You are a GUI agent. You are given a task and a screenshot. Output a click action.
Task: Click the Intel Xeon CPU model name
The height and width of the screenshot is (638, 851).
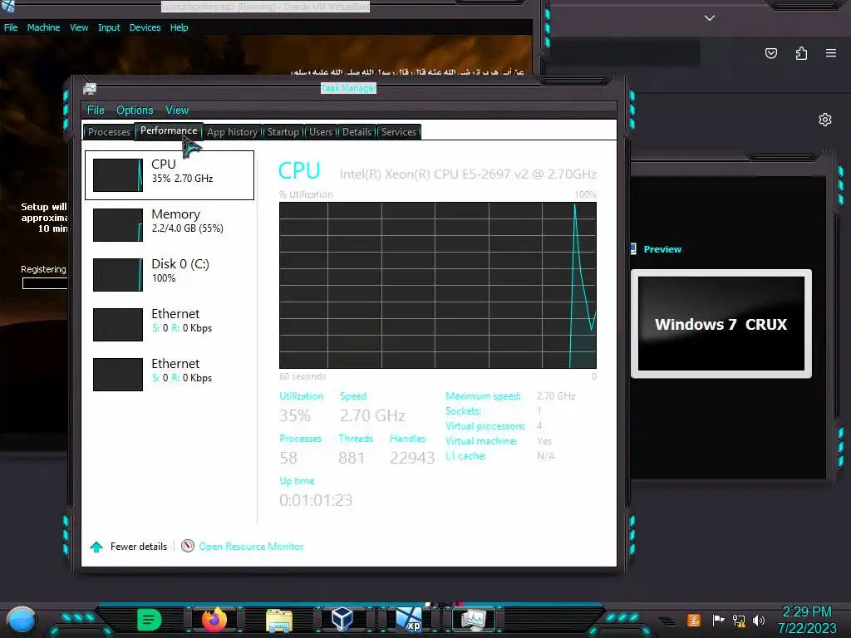tap(468, 174)
